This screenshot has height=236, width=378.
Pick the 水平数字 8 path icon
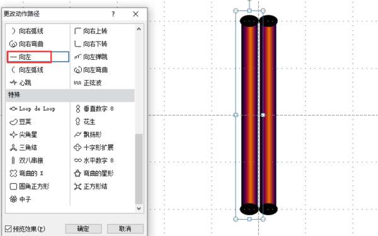77,160
